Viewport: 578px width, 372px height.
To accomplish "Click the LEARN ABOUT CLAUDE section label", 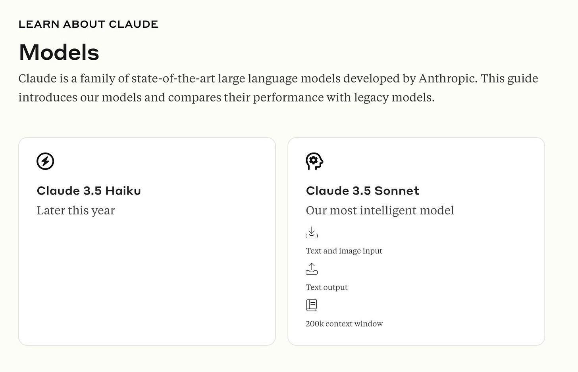I will pyautogui.click(x=88, y=24).
